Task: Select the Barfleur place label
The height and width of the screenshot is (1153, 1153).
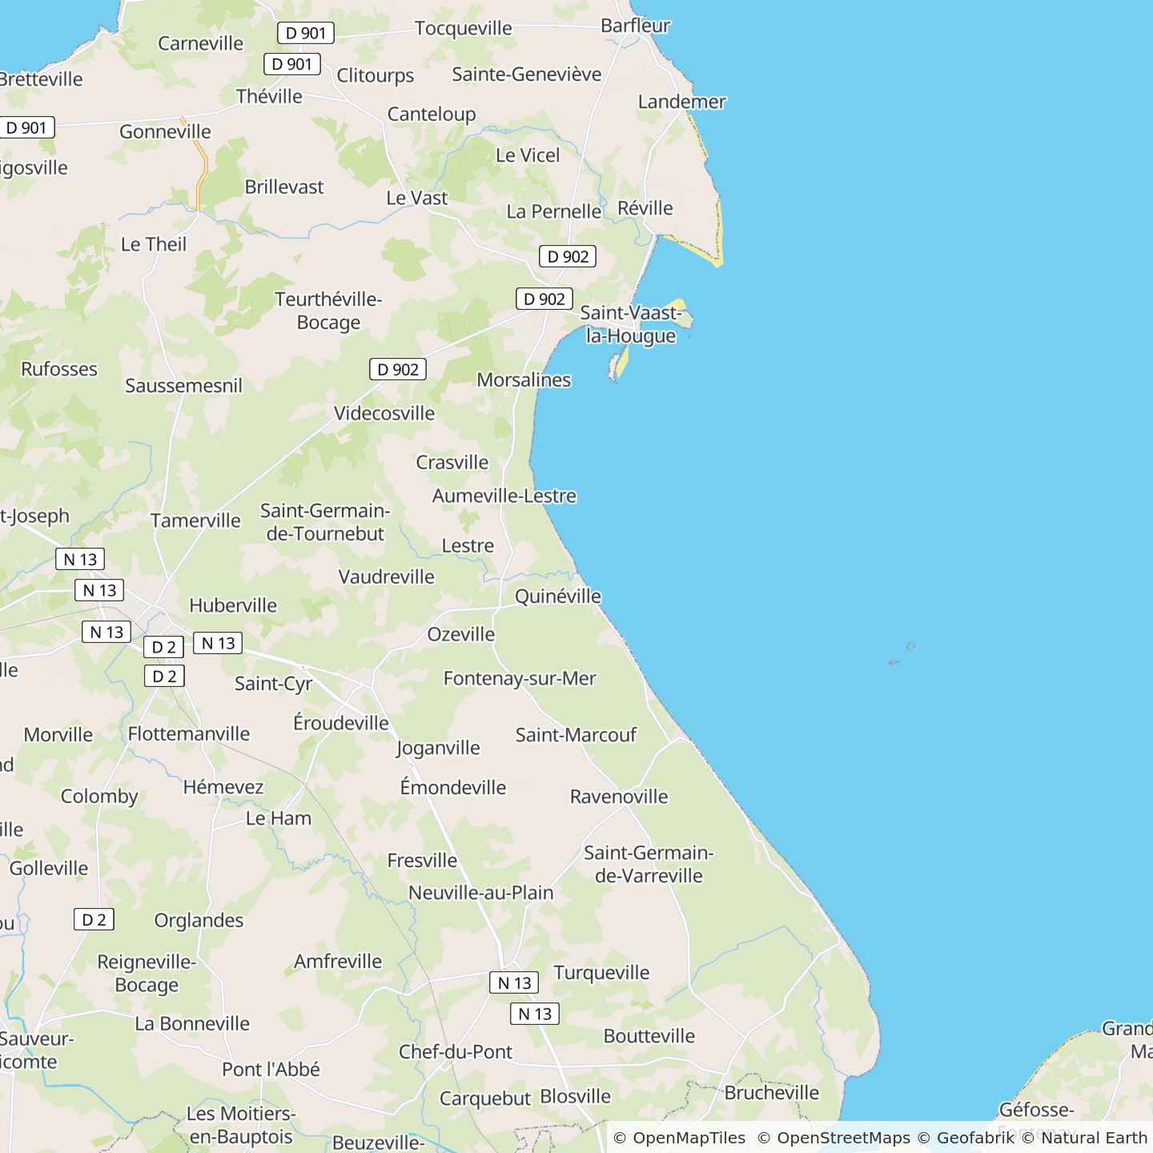Action: click(635, 26)
